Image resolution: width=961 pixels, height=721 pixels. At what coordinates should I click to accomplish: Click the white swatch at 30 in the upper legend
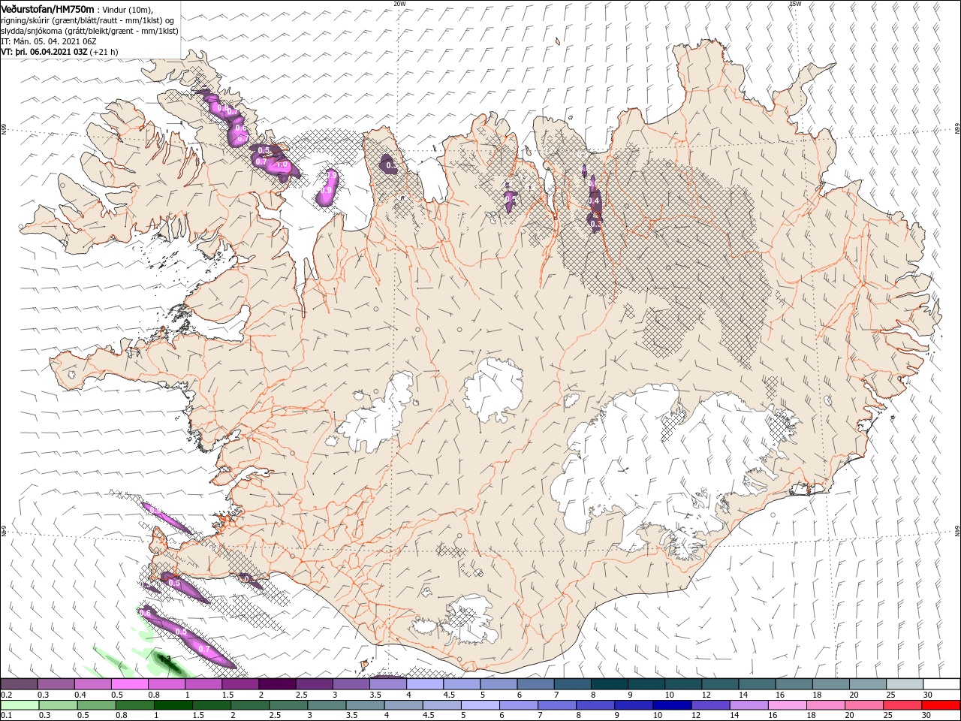941,684
